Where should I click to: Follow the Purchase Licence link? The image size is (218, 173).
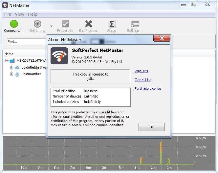[147, 88]
